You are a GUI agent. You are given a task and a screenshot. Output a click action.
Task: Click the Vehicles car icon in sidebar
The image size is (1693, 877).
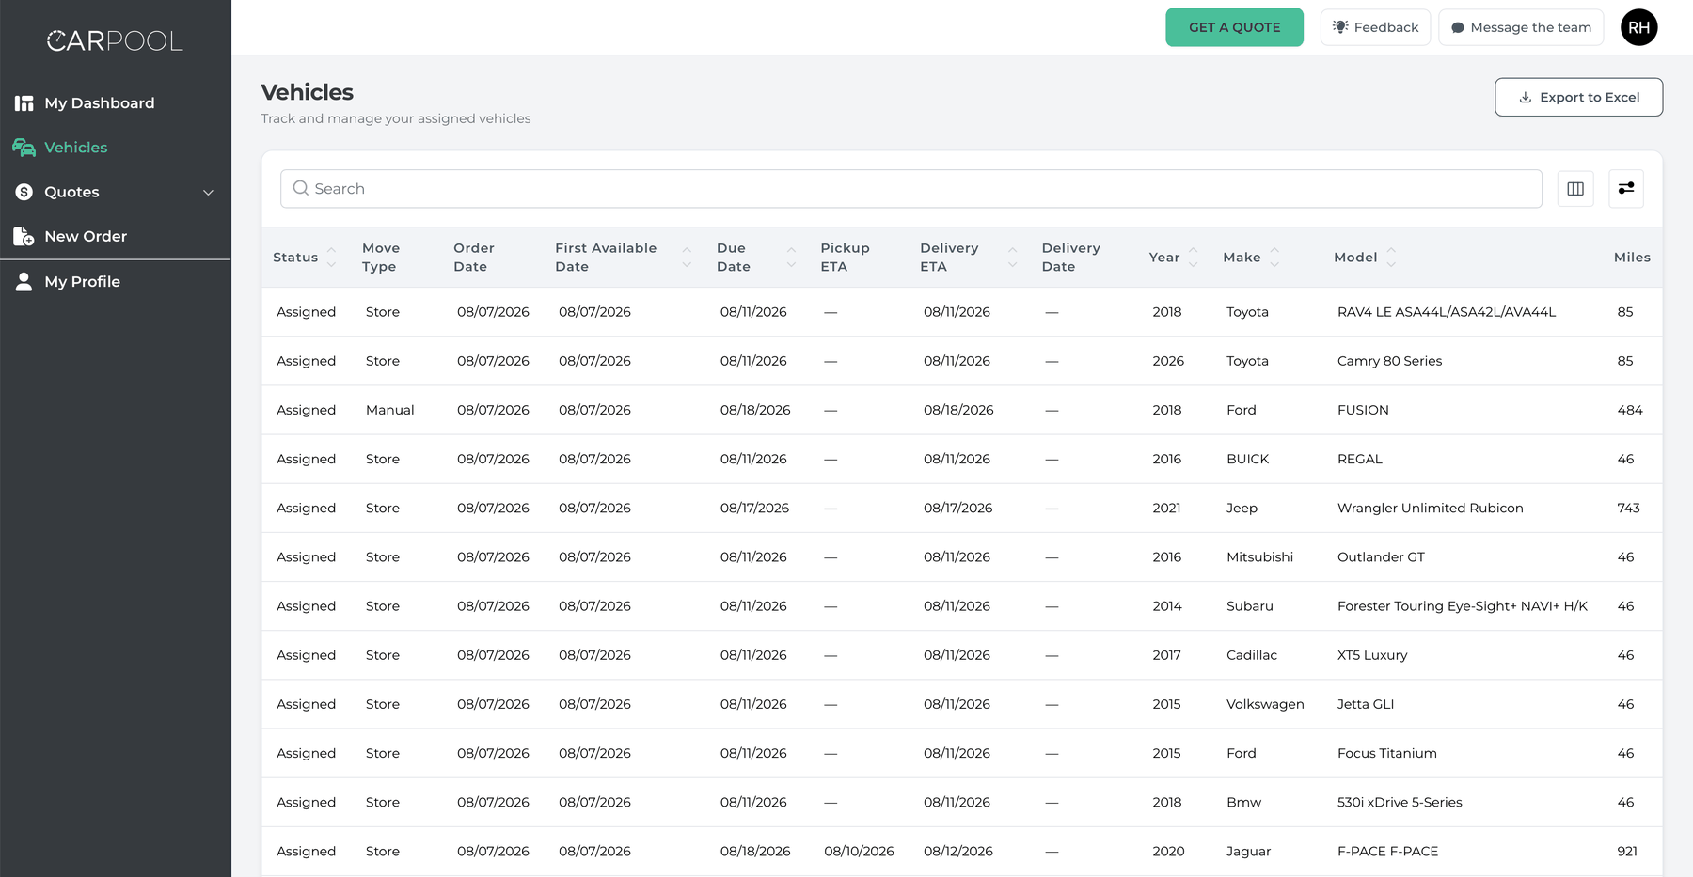[x=24, y=148]
